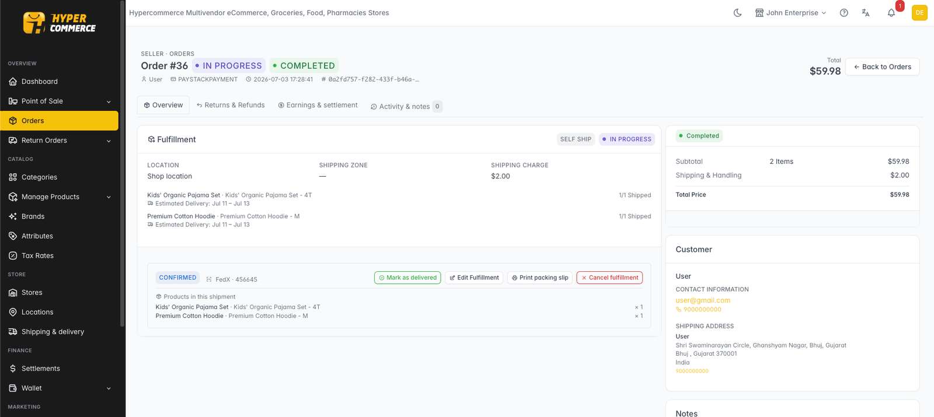Open the Earnings & settlement tab

coord(318,105)
